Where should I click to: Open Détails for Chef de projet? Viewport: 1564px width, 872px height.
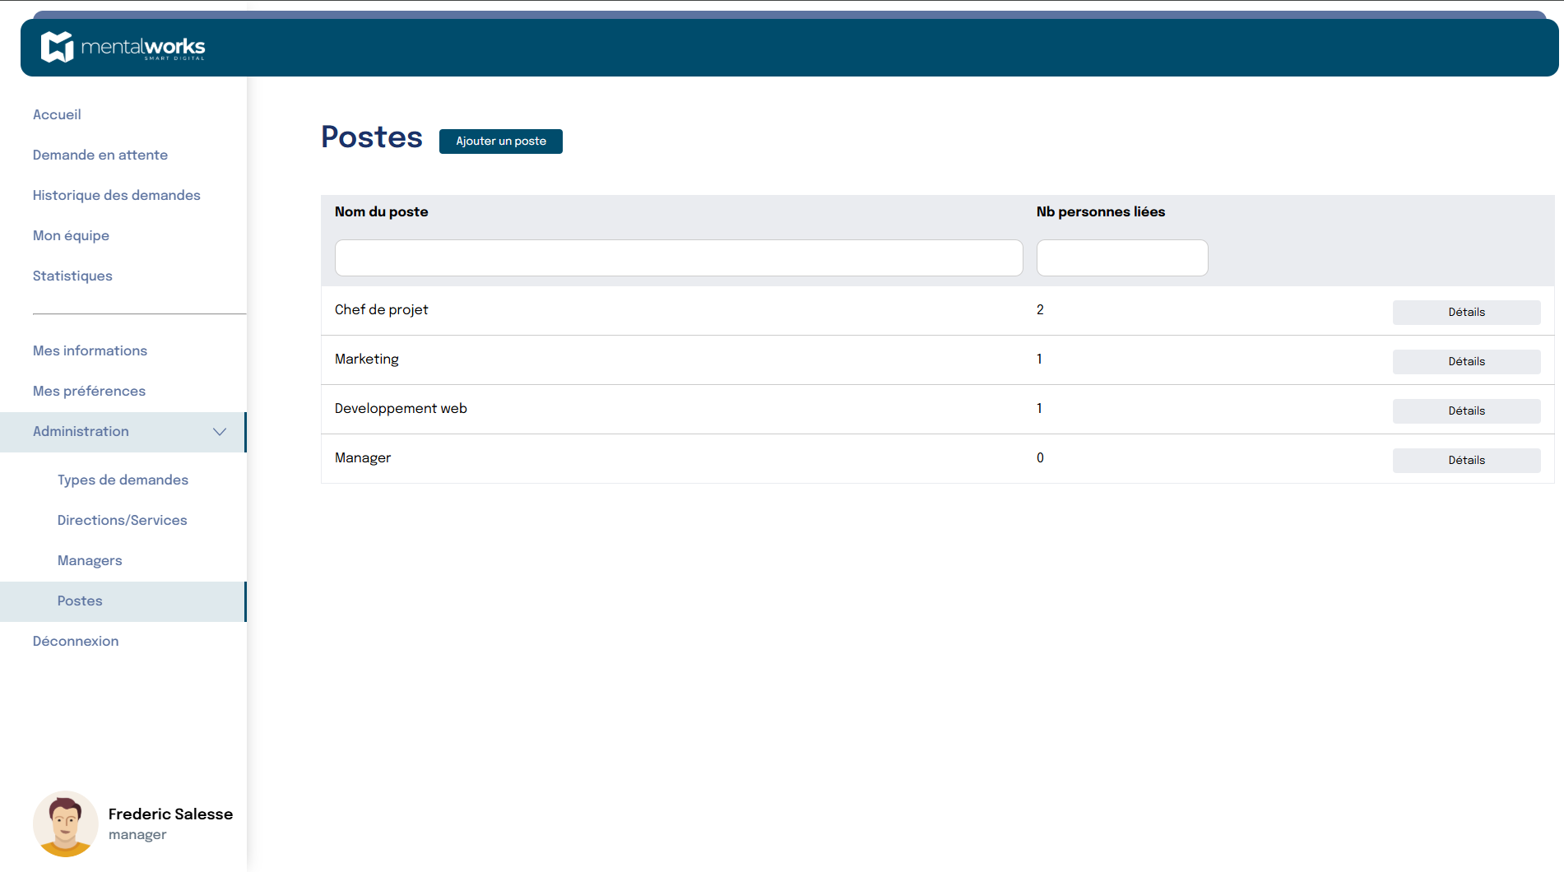point(1465,313)
